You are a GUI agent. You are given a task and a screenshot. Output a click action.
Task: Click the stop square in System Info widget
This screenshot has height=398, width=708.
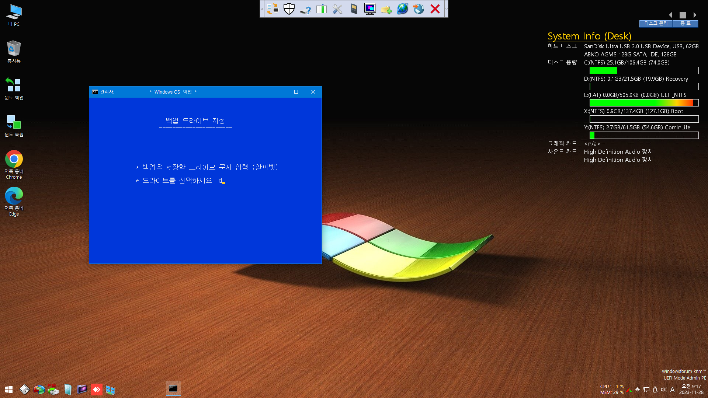pyautogui.click(x=683, y=15)
